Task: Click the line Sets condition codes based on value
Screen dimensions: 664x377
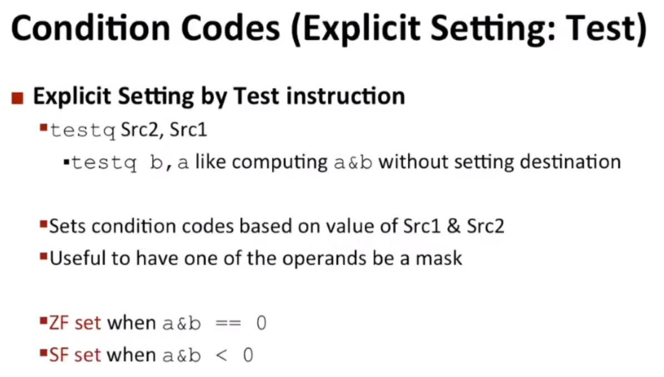Action: 277,226
